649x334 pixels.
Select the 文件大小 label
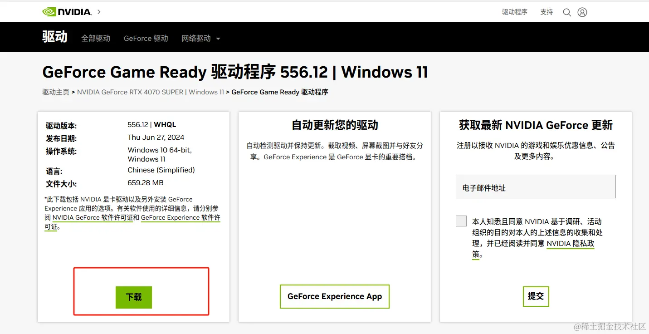coord(61,184)
